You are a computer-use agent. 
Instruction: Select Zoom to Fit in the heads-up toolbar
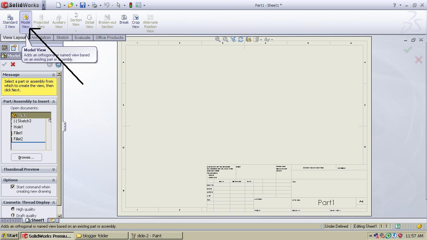click(218, 39)
